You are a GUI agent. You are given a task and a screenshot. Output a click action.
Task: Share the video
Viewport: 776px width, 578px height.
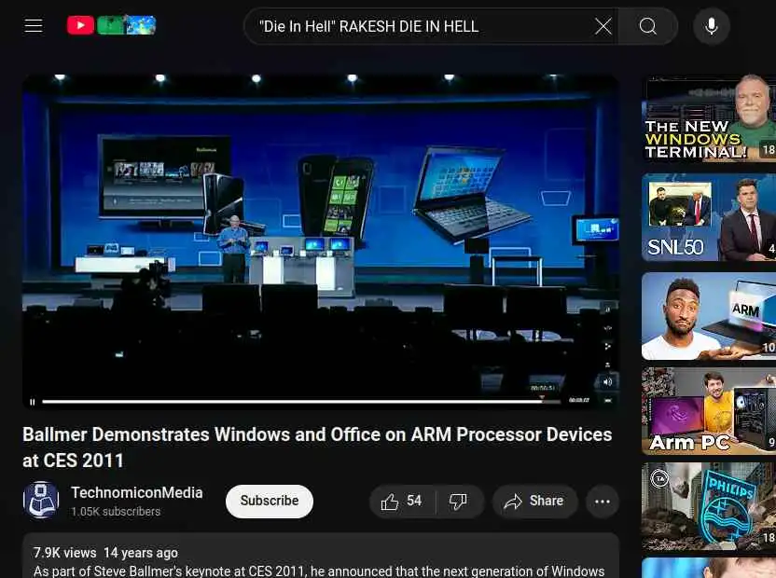coord(534,502)
